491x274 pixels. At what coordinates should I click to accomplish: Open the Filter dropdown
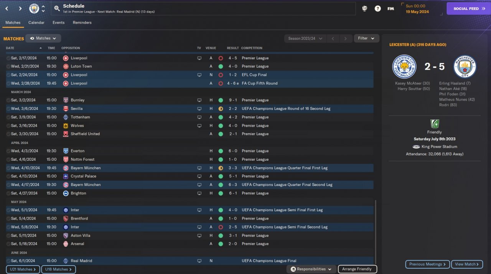[x=366, y=38]
